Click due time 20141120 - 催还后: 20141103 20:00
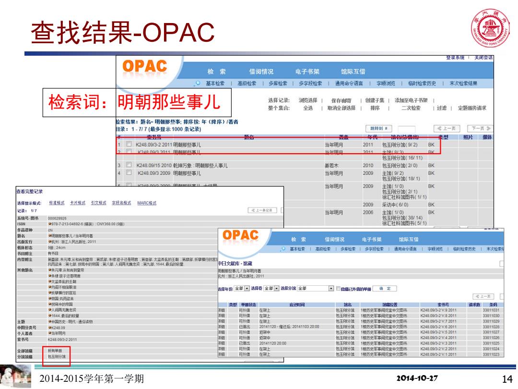Viewport: 518px width, 389px height. 289,327
